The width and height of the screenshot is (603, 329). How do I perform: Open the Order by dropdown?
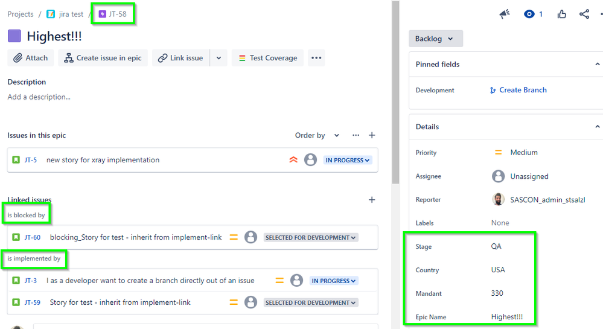coord(317,135)
